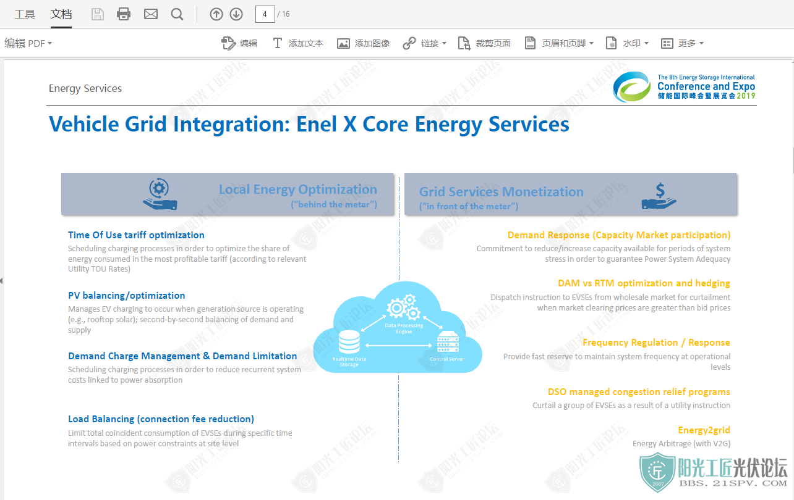Select the 编辑 edit tool
The width and height of the screenshot is (794, 500).
(239, 43)
